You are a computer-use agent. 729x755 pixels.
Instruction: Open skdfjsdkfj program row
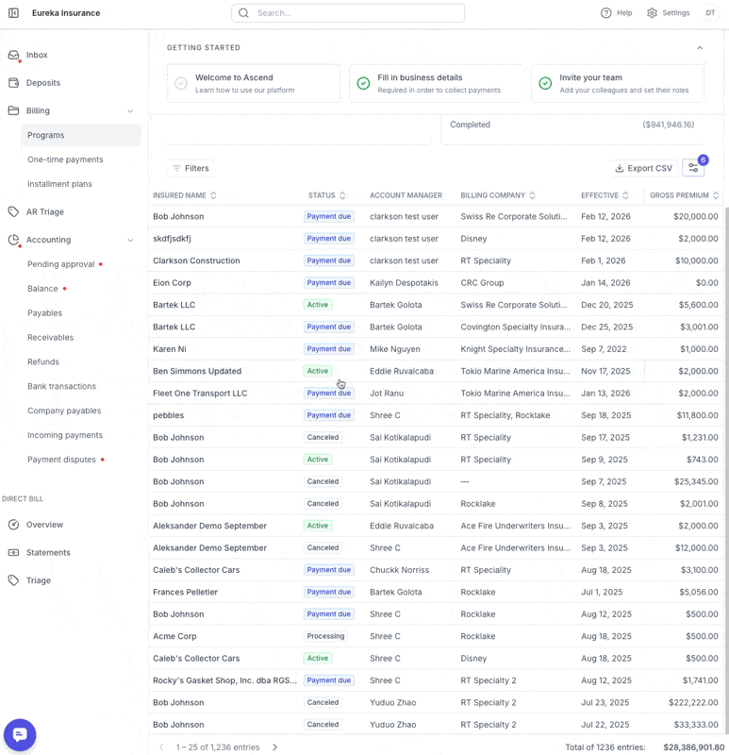(436, 239)
